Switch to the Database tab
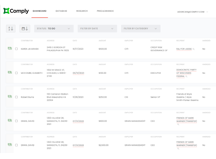Viewport: 216px width, 159px height. click(x=61, y=11)
